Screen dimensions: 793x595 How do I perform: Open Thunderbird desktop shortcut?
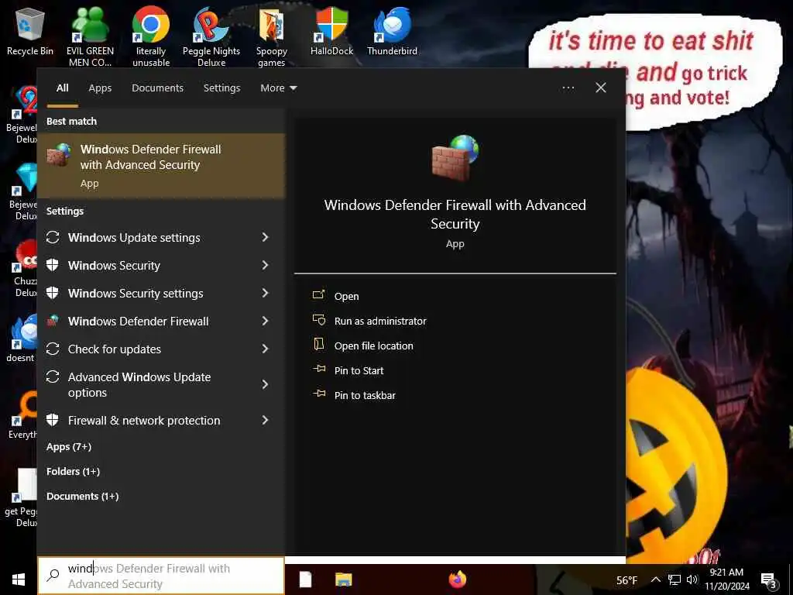point(392,31)
